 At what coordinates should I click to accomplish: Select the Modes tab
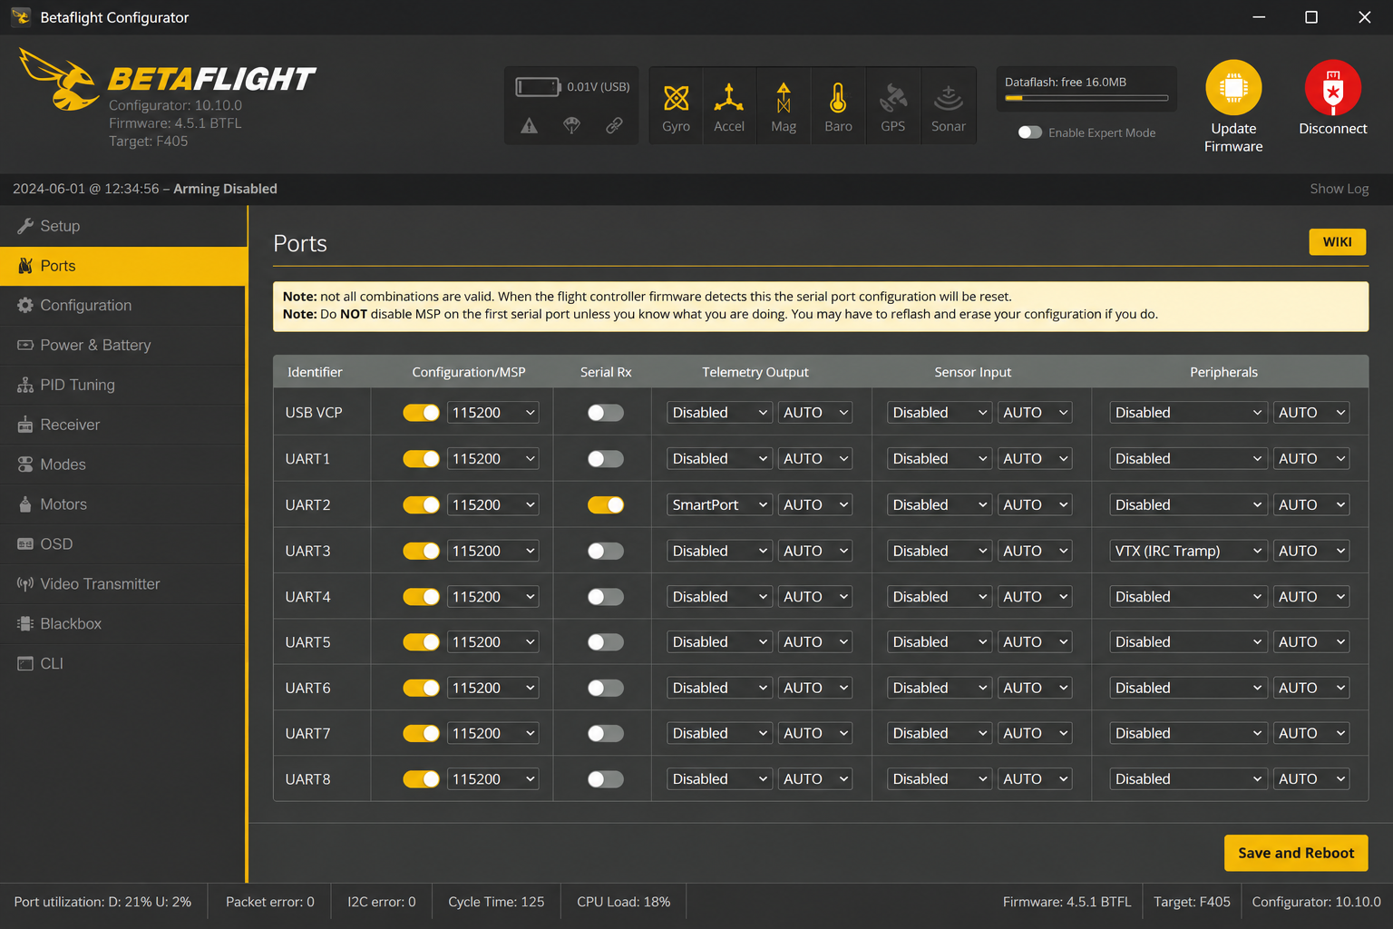pyautogui.click(x=123, y=464)
